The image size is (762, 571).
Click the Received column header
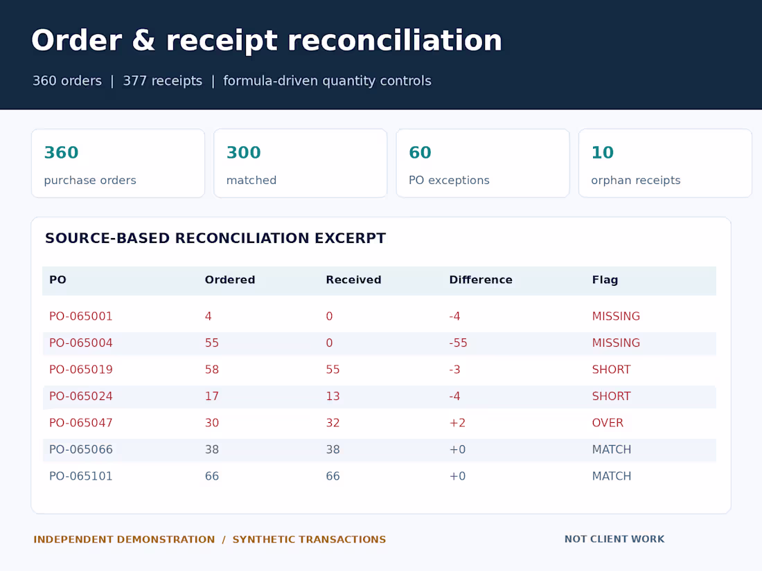click(353, 280)
